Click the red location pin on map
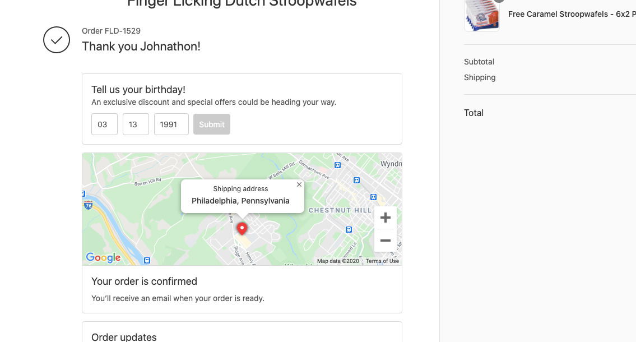 coord(242,228)
